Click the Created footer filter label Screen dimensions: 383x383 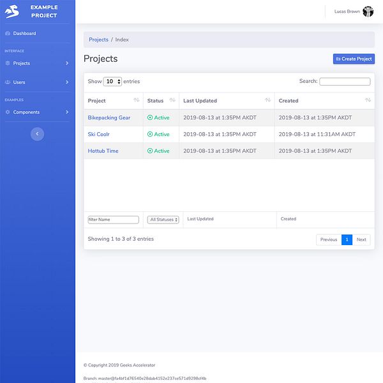pos(289,219)
